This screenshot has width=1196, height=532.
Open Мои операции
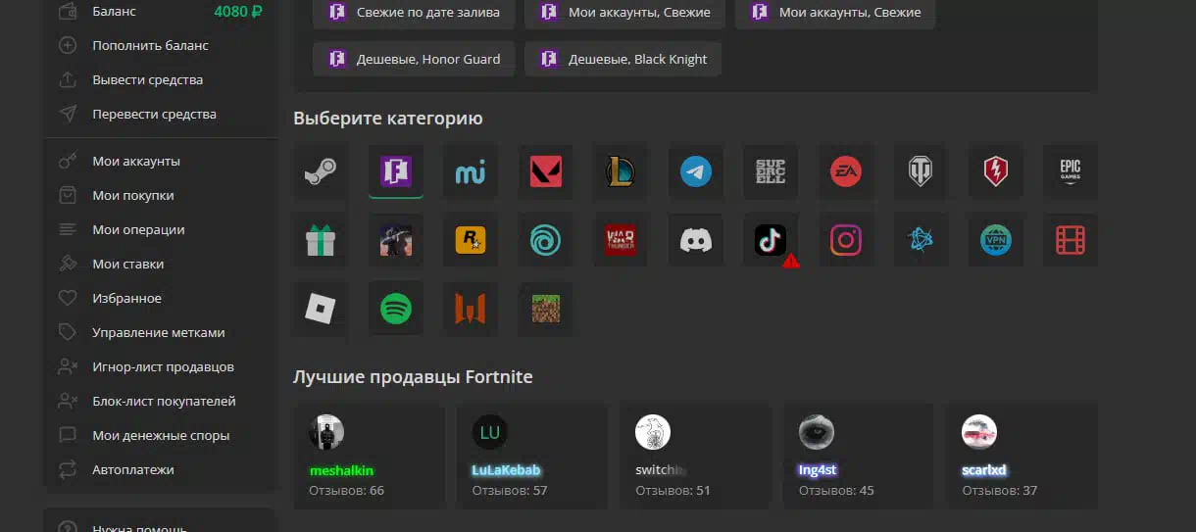161,229
